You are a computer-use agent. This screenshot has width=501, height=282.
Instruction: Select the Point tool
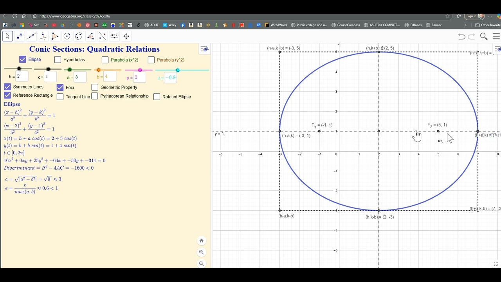coord(20,36)
